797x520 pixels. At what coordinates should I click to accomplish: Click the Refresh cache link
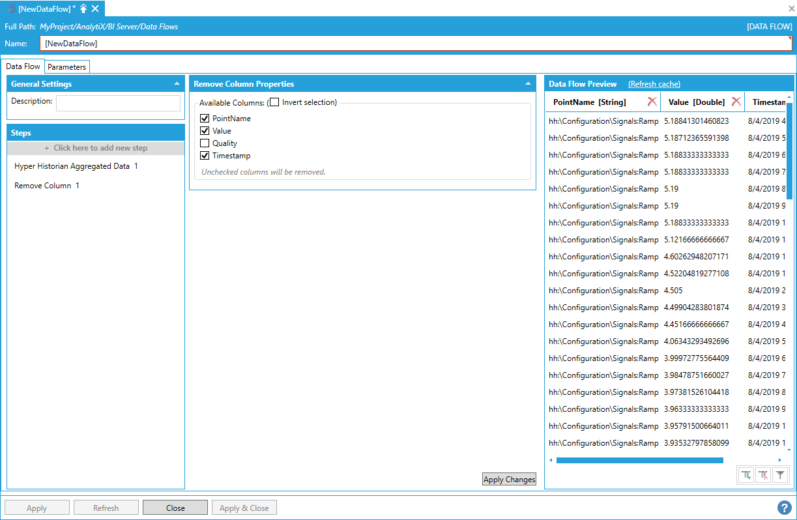(654, 84)
